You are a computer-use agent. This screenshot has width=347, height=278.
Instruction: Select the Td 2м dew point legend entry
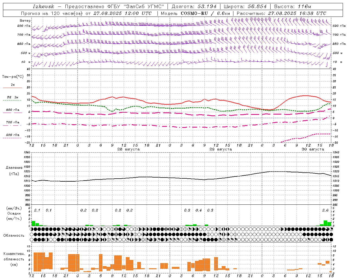coord(13,97)
